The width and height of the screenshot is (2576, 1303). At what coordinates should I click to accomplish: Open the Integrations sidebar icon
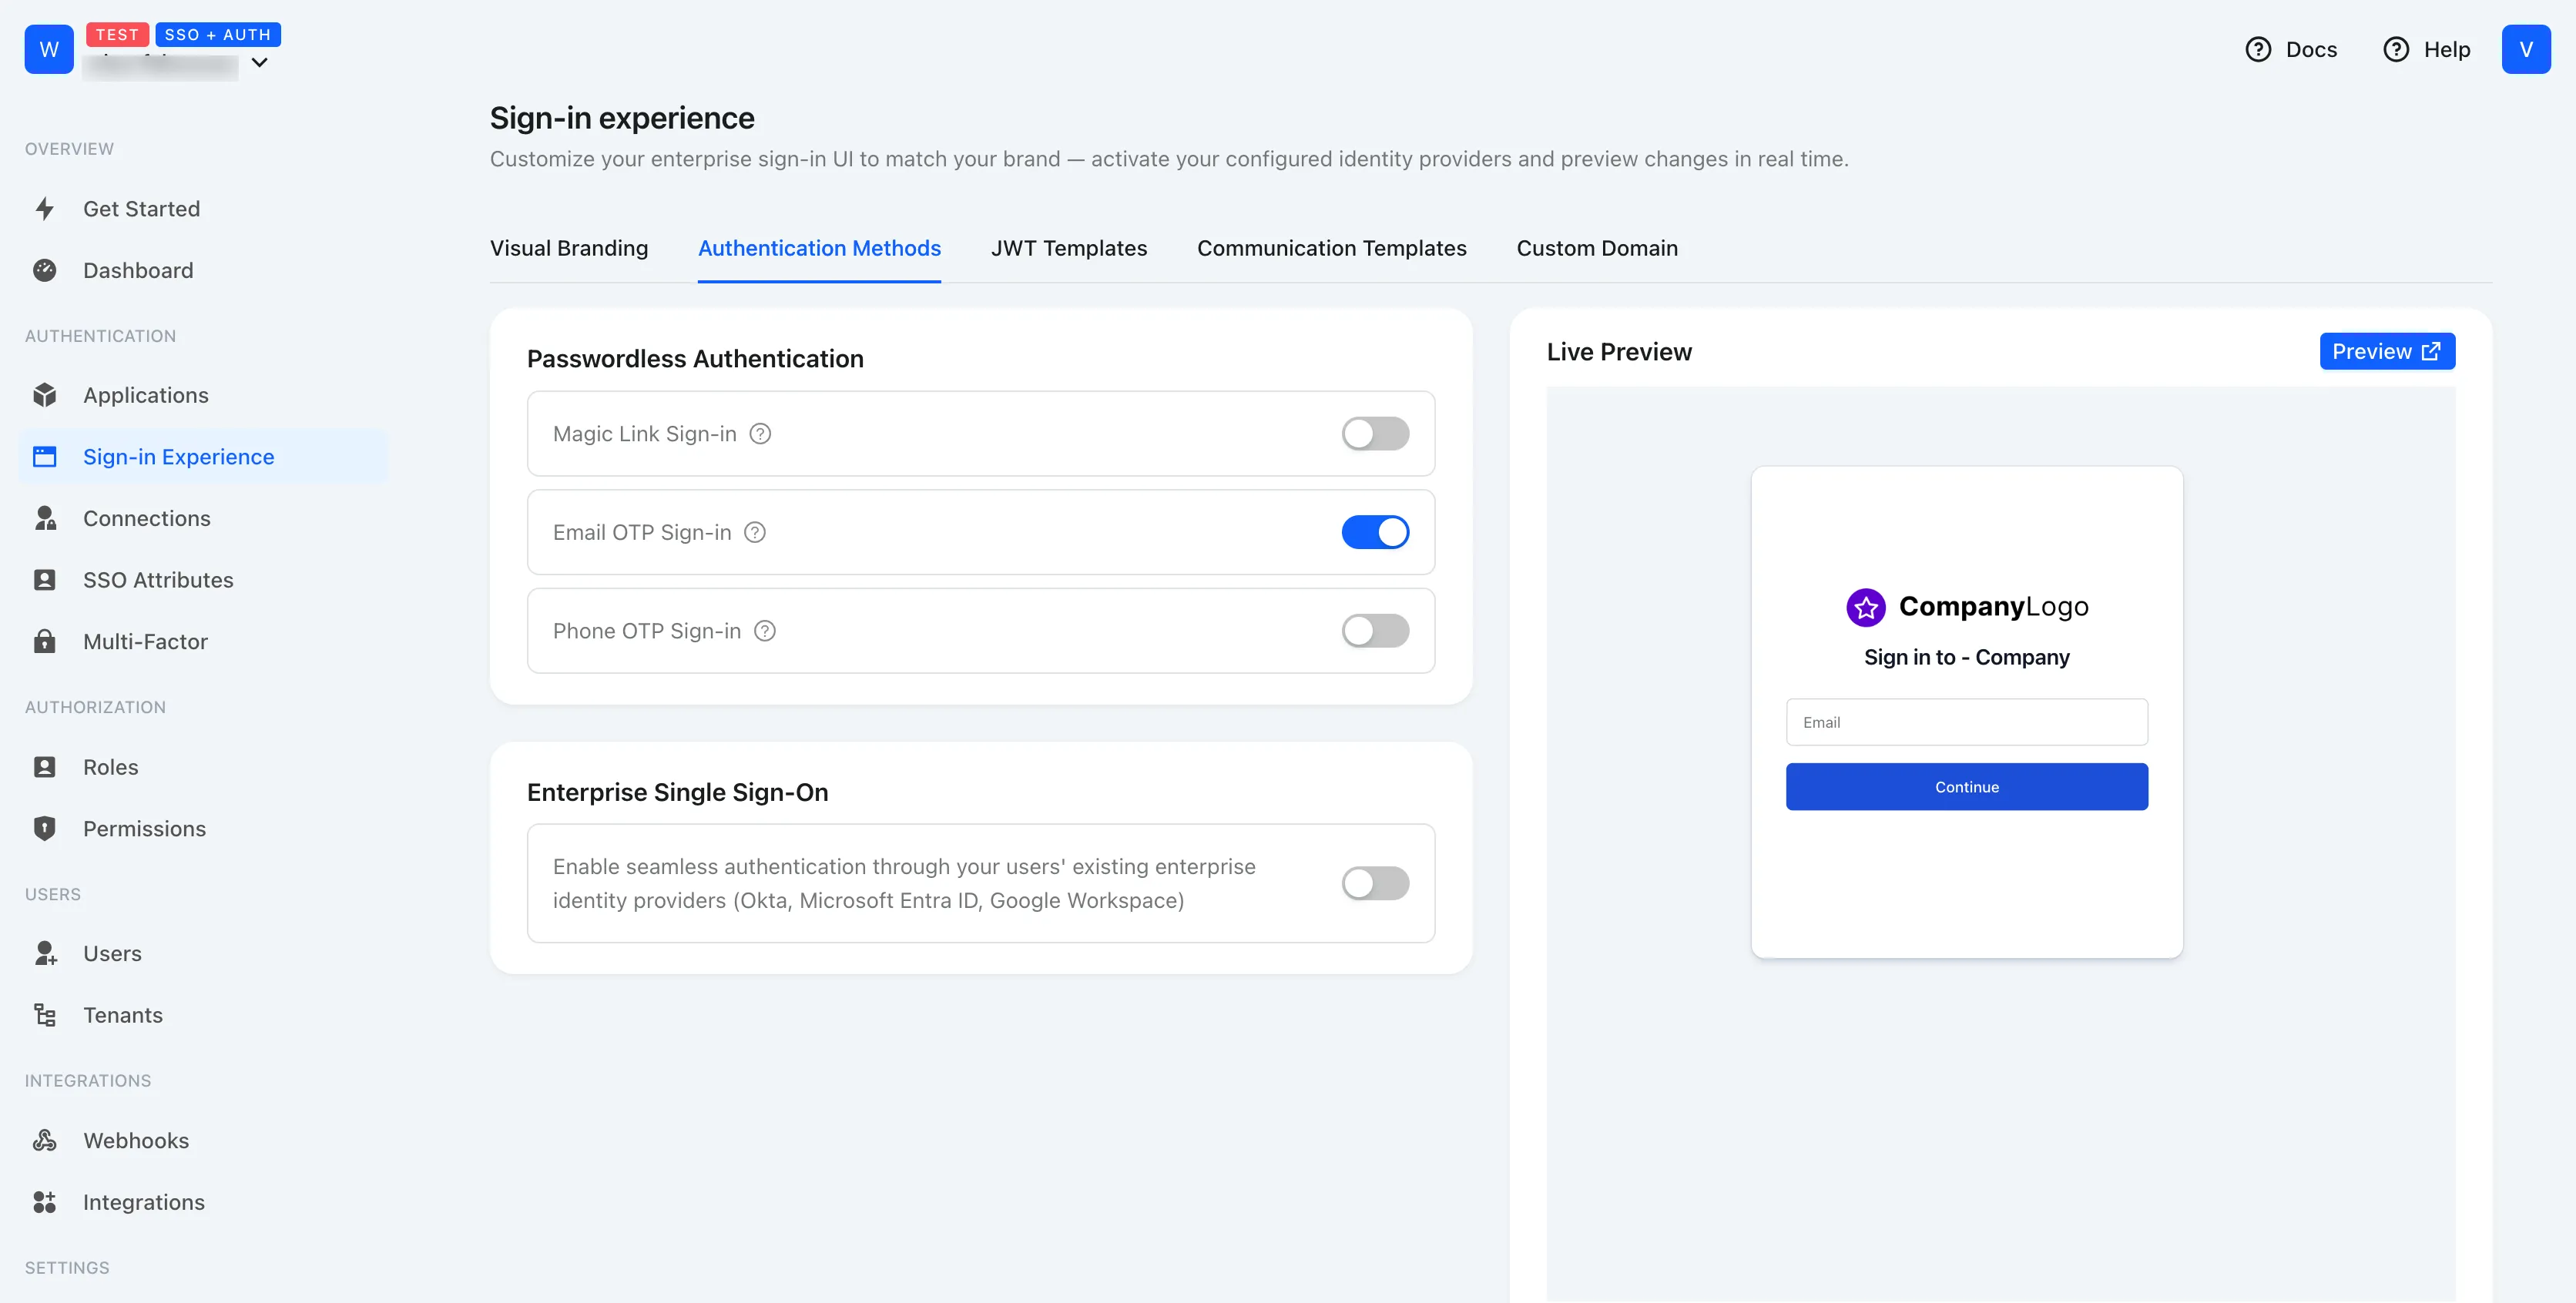(x=45, y=1202)
